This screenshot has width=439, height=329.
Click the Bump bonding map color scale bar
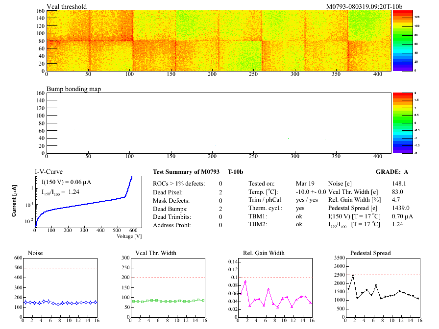tap(398, 122)
